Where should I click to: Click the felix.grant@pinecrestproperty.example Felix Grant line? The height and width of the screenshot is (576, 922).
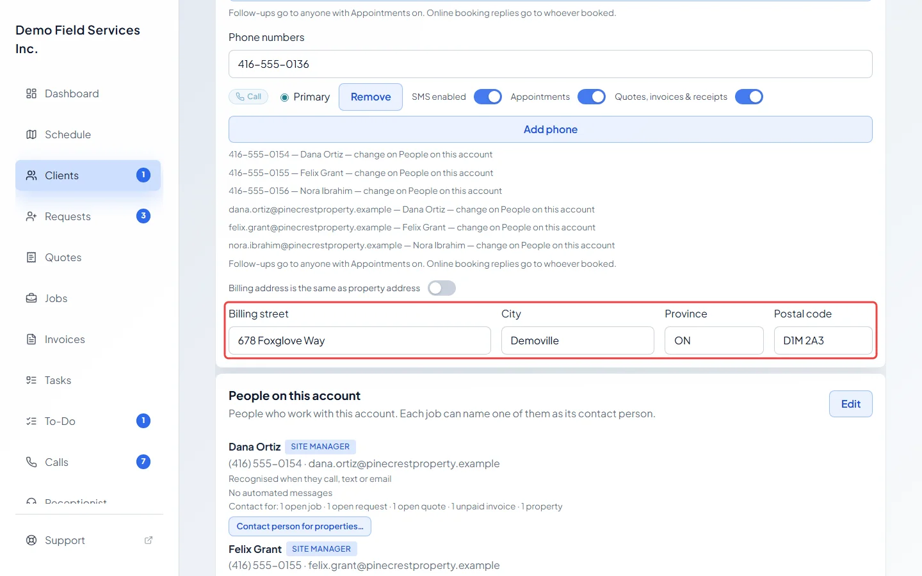click(412, 227)
